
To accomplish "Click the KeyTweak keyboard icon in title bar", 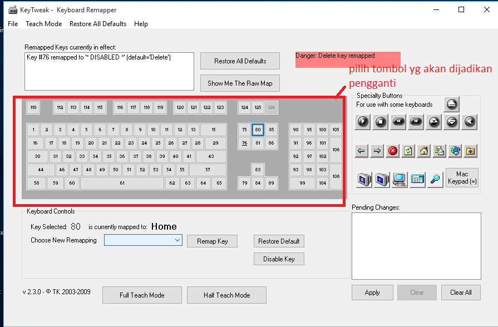I will pos(13,10).
